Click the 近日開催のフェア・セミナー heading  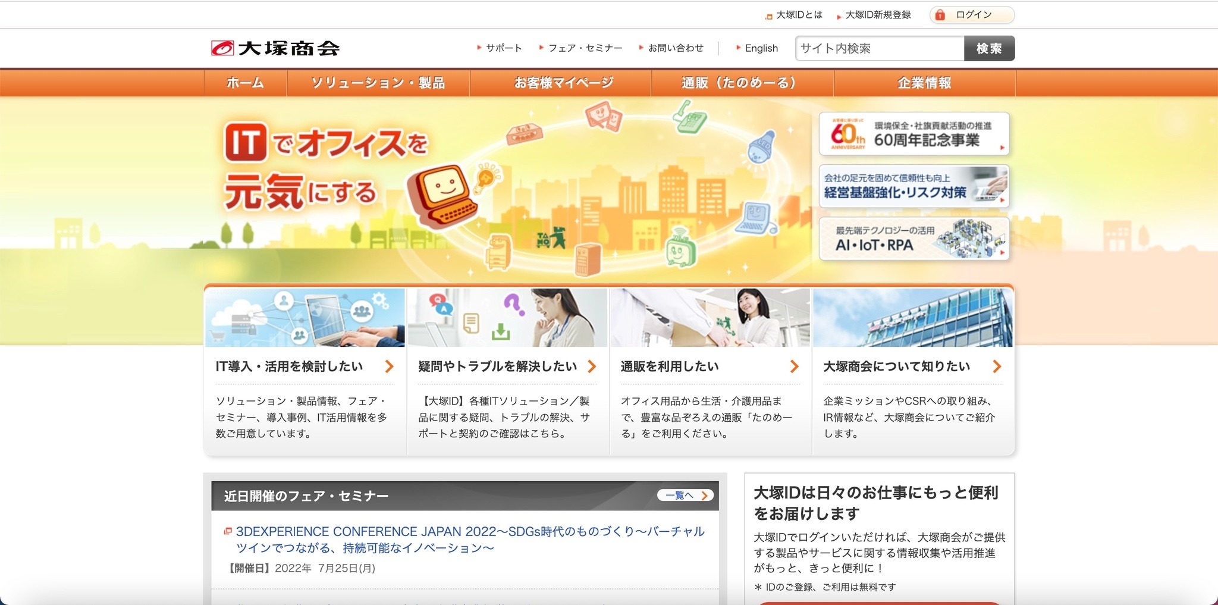306,496
